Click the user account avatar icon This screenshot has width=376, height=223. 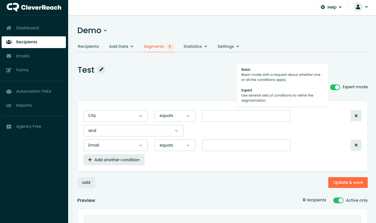[x=358, y=7]
